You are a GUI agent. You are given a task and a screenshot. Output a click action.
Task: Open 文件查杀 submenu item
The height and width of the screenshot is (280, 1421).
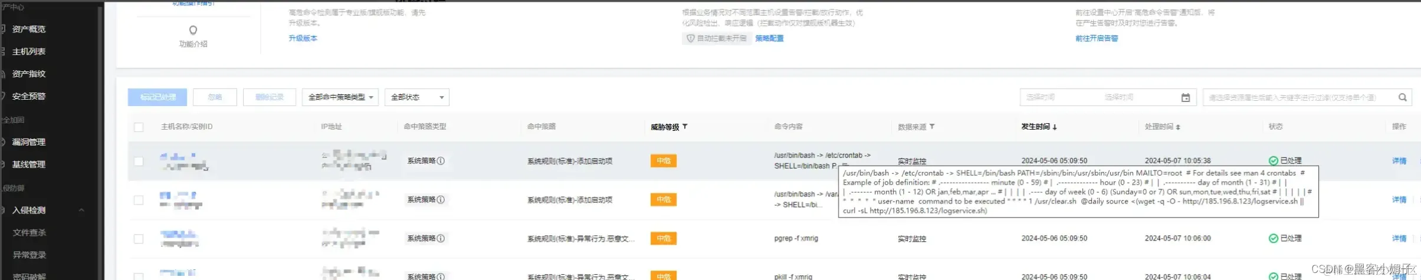pos(29,233)
